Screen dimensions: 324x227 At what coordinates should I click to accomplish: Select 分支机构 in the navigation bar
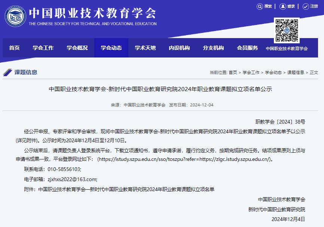[x=213, y=48]
